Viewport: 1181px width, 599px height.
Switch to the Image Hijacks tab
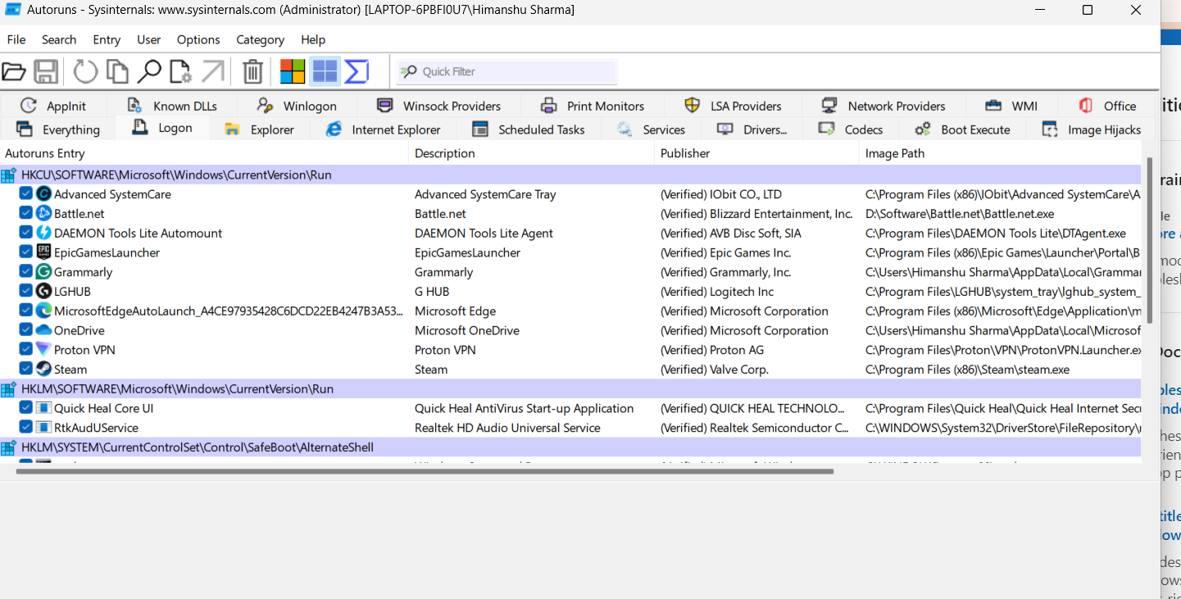[x=1091, y=129]
